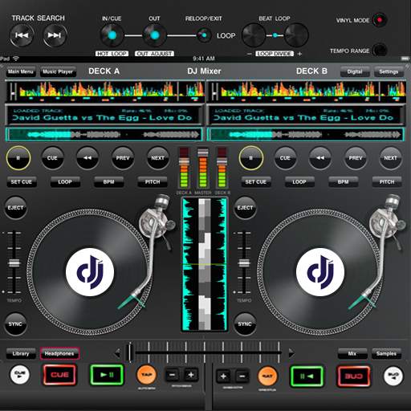Open the Library tab
Screen dimensions: 411x411
point(21,354)
